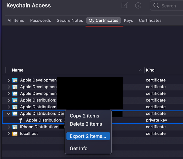
Task: Switch to Passwords tab
Action: 41,21
